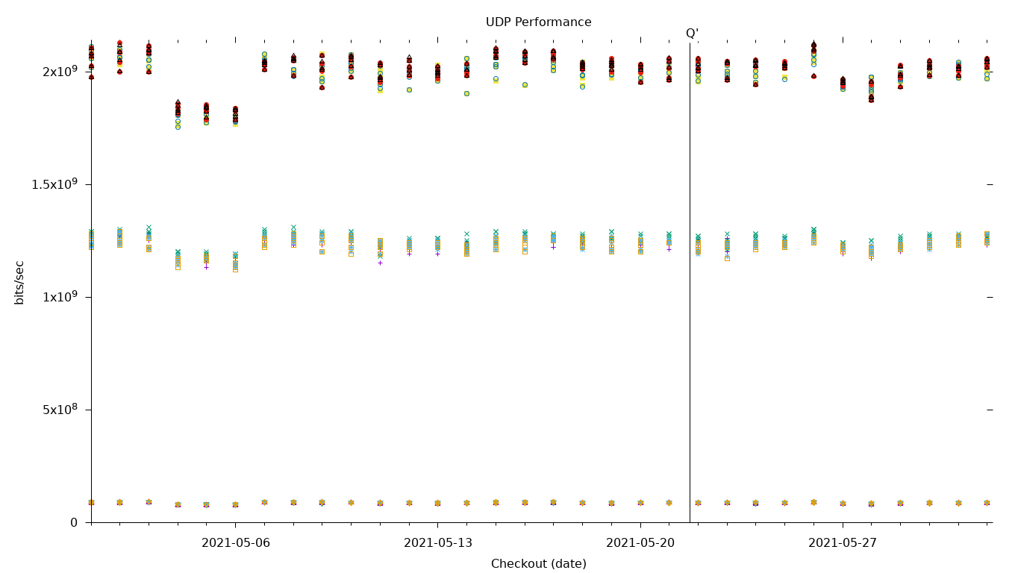Screen dimensions: 1015x573
Task: Click the 1x10⁹ y-axis label
Action: click(x=60, y=297)
